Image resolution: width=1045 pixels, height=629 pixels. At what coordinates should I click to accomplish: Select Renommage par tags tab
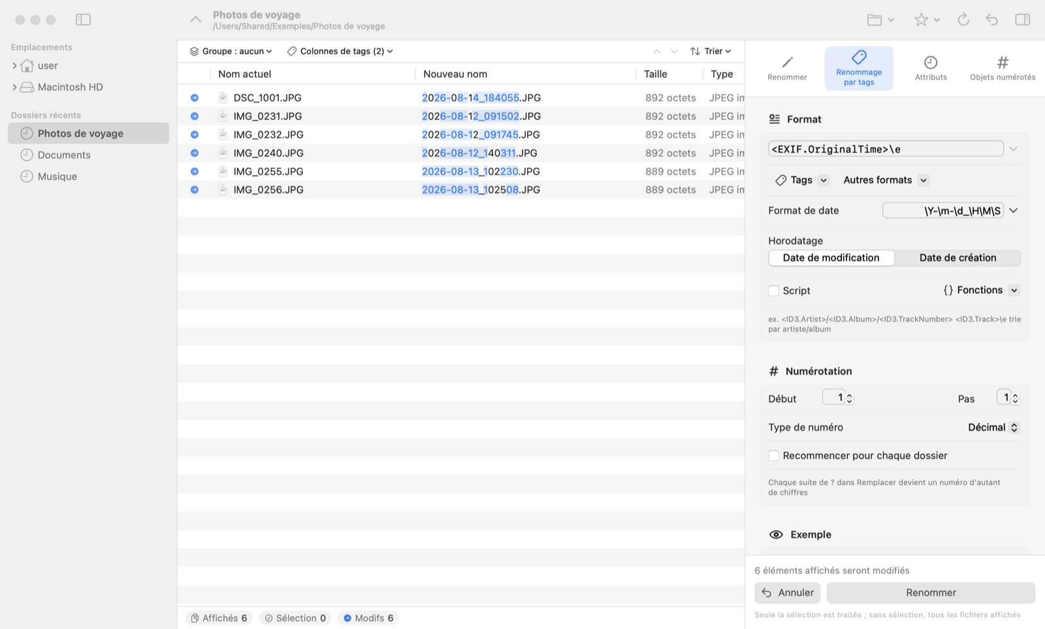(859, 68)
